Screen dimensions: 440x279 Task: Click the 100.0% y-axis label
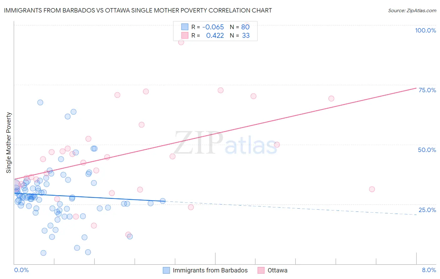[425, 30]
